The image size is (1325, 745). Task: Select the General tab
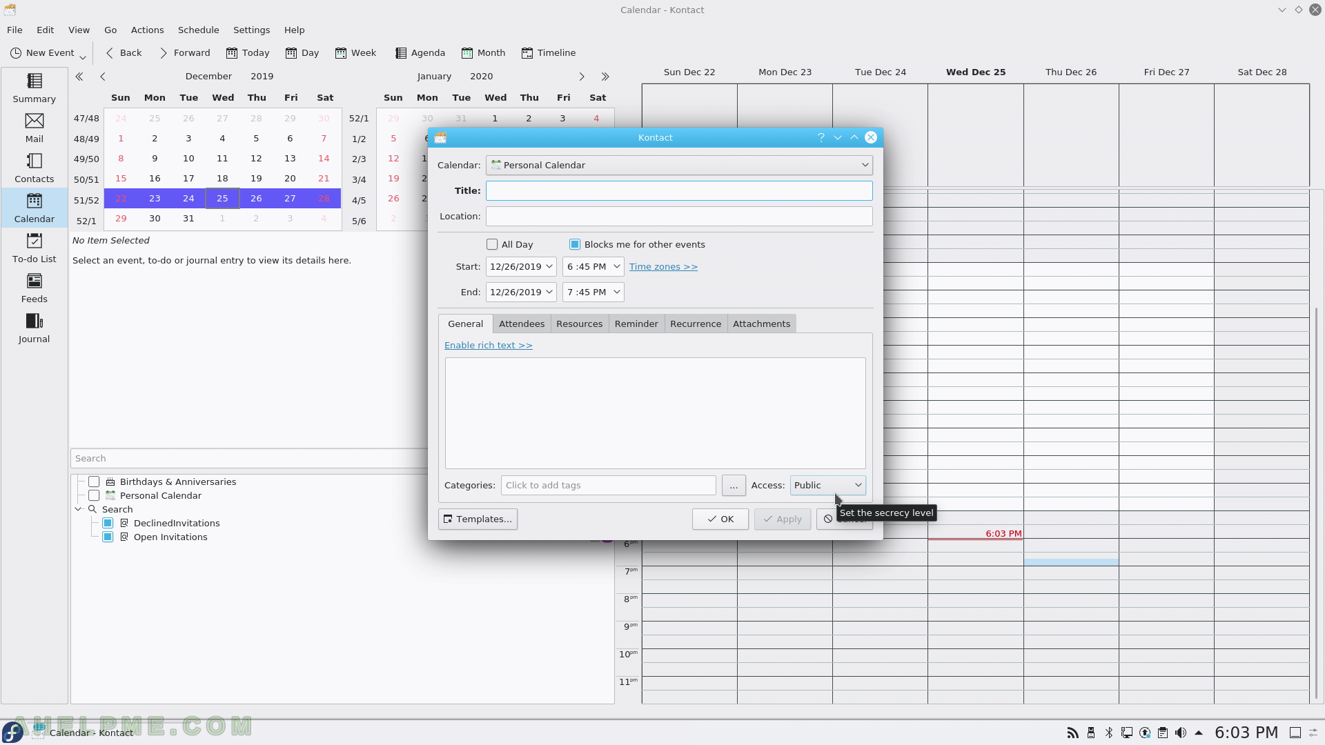[465, 324]
